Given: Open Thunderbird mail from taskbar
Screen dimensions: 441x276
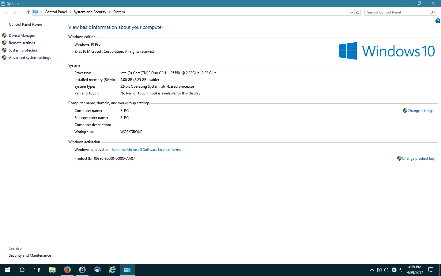Looking at the screenshot, I should point(97,270).
